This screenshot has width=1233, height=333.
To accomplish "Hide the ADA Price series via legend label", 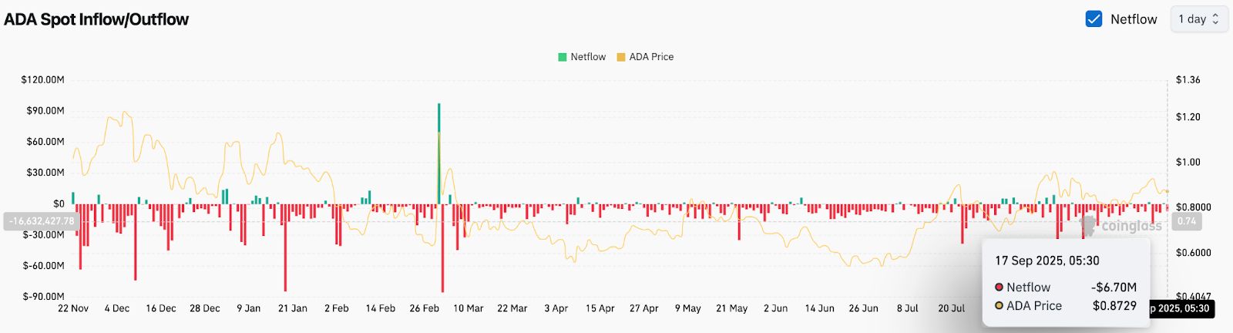I will [x=651, y=57].
